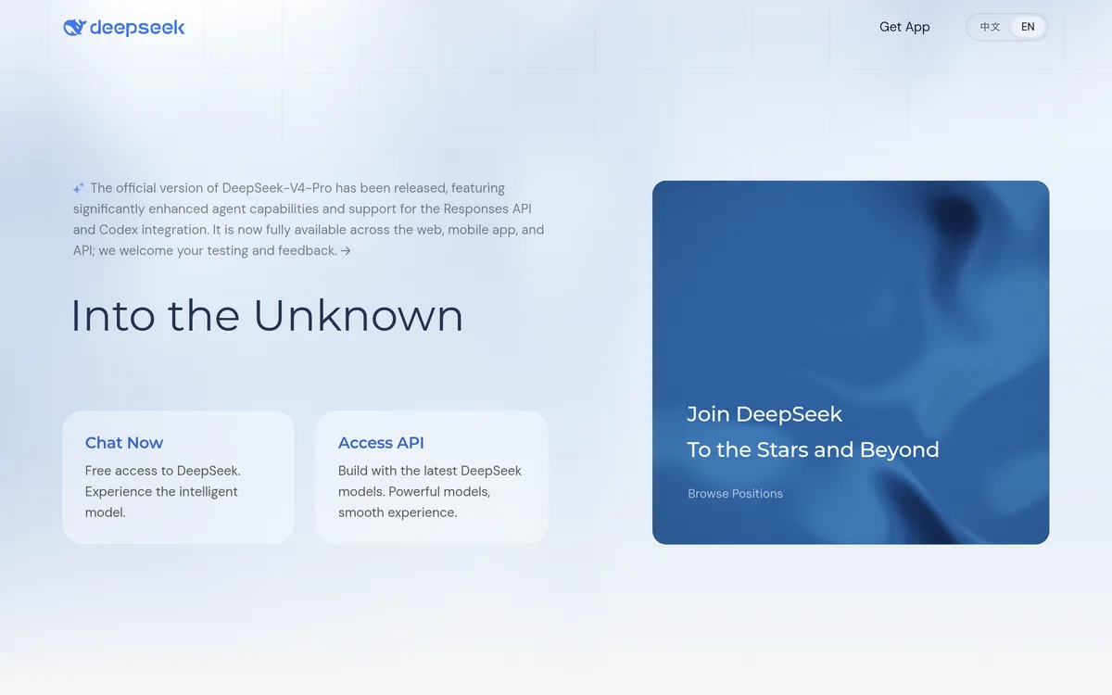The image size is (1112, 695).
Task: Follow the arrow after "testing and feedback"
Action: [x=346, y=250]
